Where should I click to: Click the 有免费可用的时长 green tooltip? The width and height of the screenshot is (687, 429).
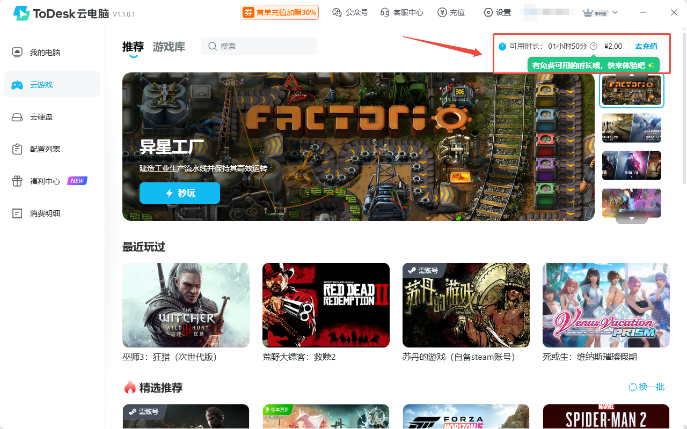coord(593,65)
